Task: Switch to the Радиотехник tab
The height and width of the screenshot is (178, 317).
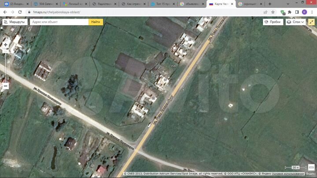Action: pos(104,4)
